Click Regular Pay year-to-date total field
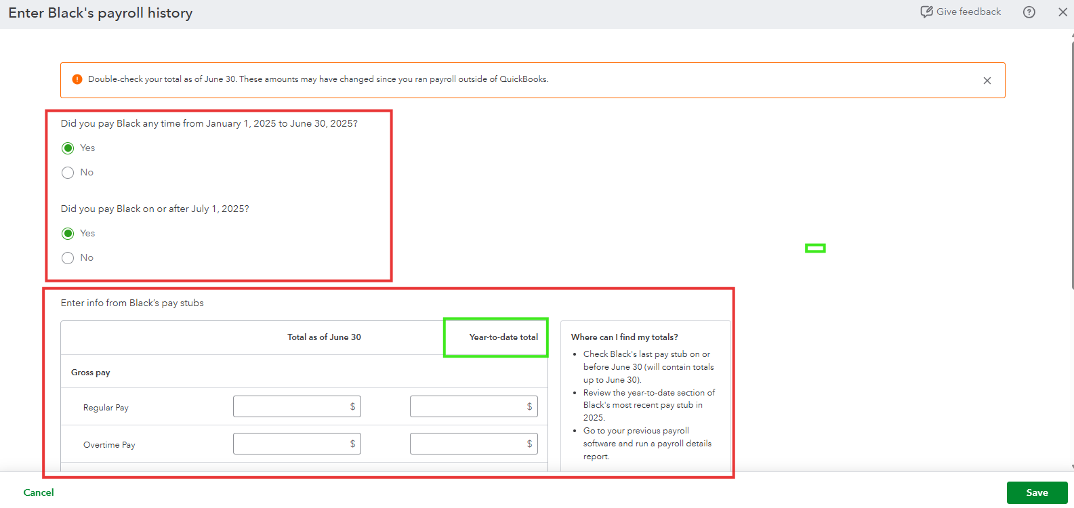Screen dimensions: 1074x508 pos(474,406)
